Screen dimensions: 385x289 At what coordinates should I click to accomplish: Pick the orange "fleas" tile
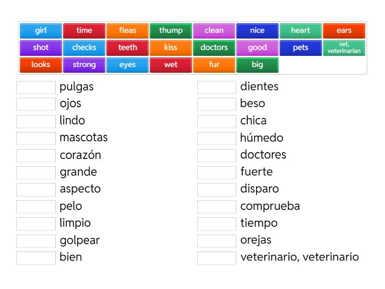point(128,30)
